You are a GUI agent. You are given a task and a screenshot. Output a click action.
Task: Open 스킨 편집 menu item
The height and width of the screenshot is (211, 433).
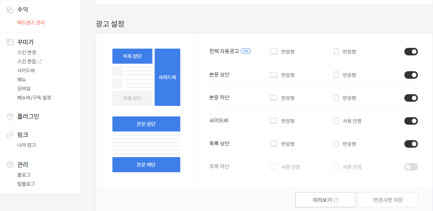click(x=26, y=61)
